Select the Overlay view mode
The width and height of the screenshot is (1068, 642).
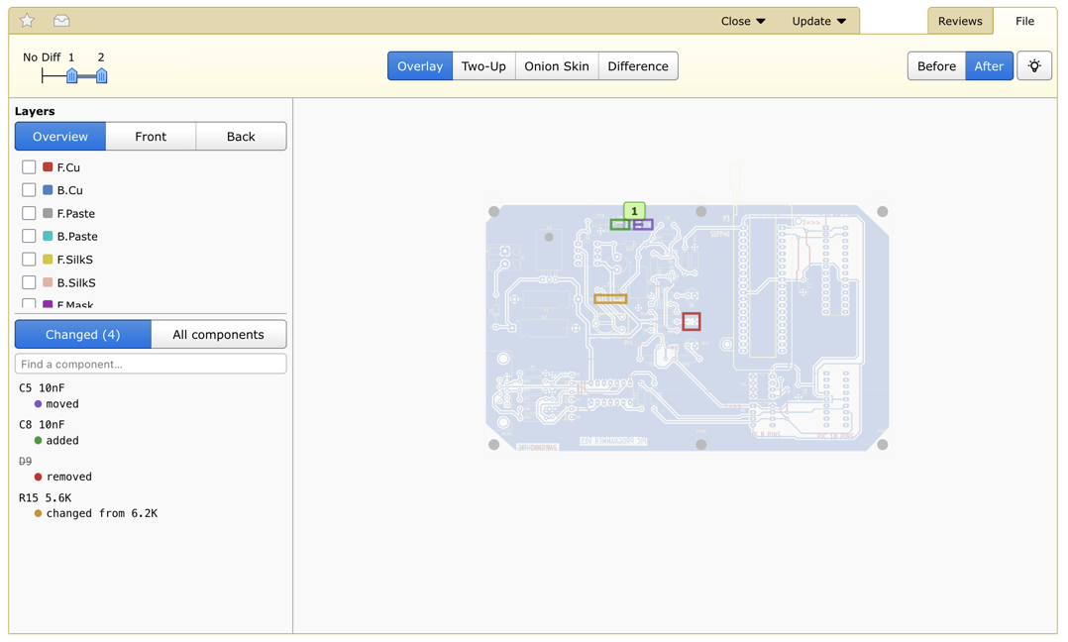[x=420, y=66]
